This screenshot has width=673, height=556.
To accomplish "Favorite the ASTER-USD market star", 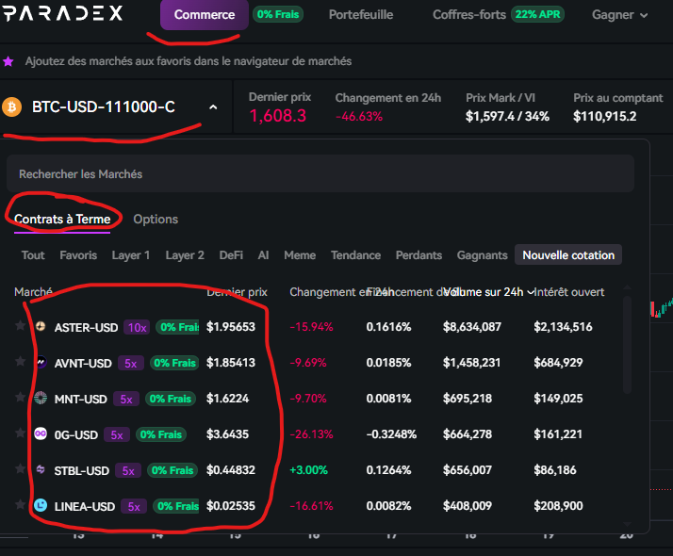I will 20,326.
